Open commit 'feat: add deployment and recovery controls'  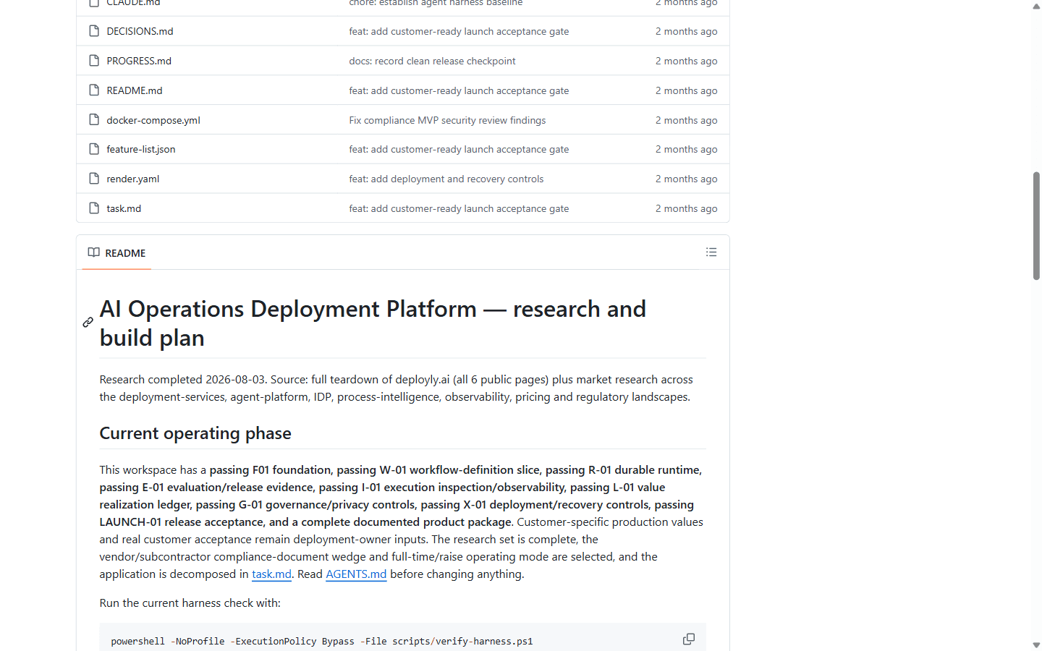click(446, 179)
